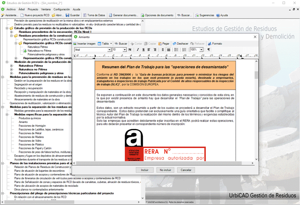Image resolution: width=300 pixels, height=205 pixels.
Task: Click the Amianto dialog title icon
Action: pos(76,37)
